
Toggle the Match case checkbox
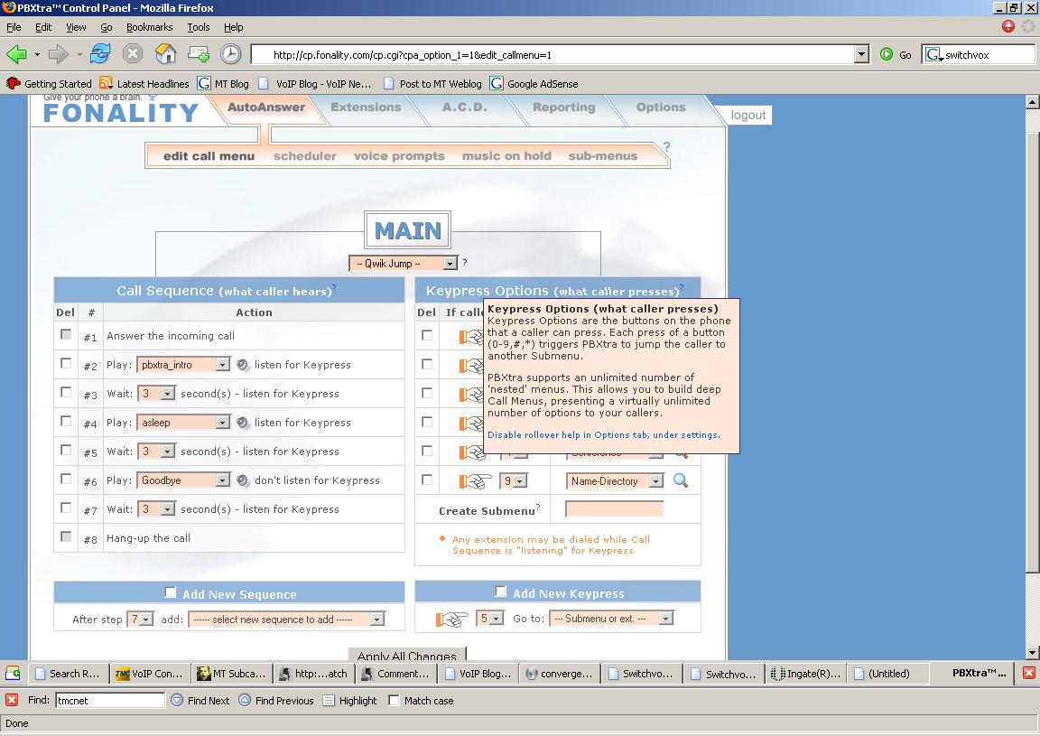[x=394, y=700]
